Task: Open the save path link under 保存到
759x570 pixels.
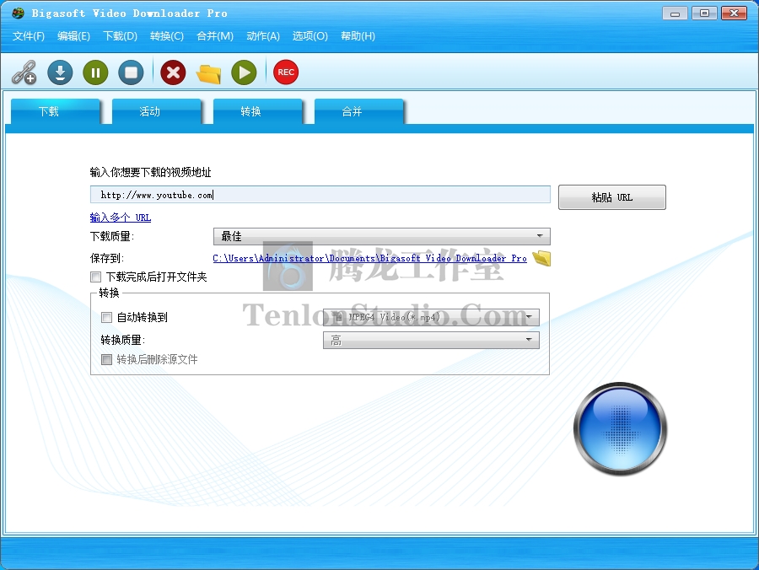Action: 370,258
